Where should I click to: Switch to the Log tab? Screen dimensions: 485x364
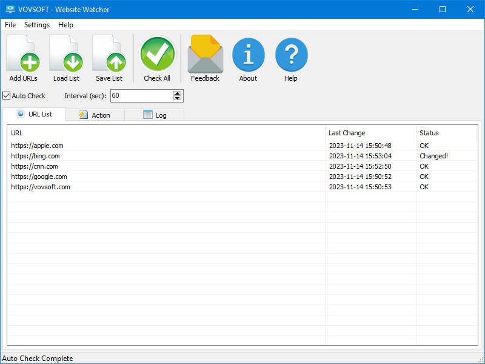tap(154, 115)
